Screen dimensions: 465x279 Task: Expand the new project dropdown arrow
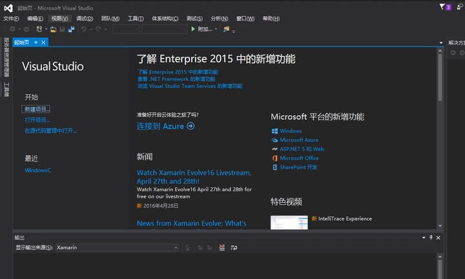click(46, 29)
